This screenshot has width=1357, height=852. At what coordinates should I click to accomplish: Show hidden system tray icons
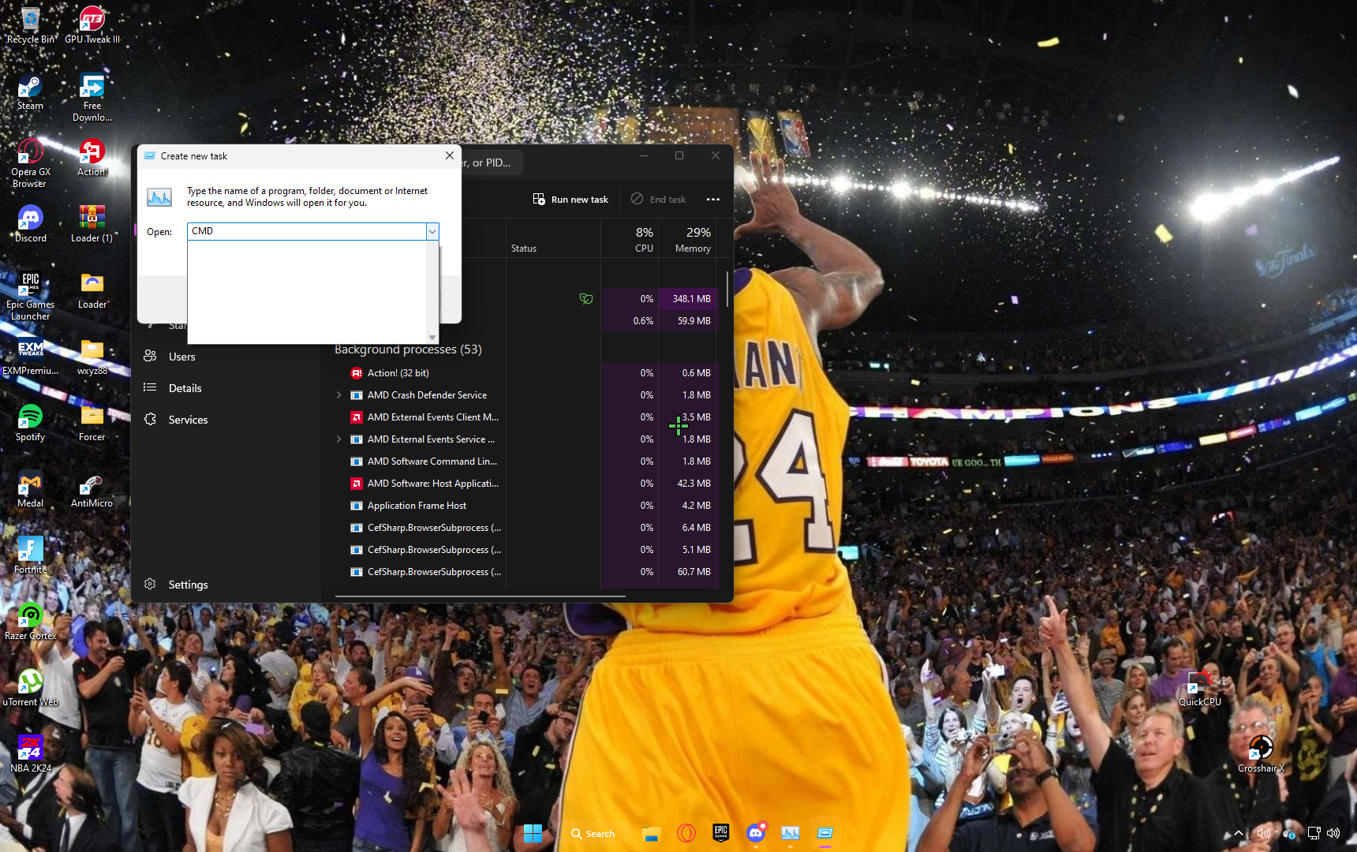point(1239,833)
